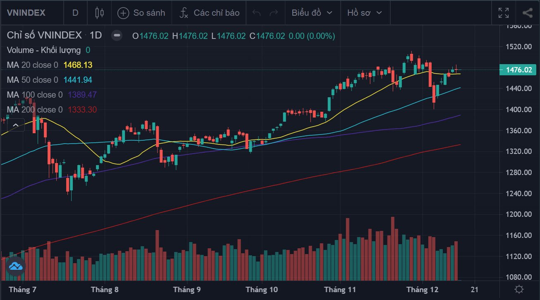Select the MA 100 close indicator legend
This screenshot has height=300, width=540.
click(x=35, y=95)
